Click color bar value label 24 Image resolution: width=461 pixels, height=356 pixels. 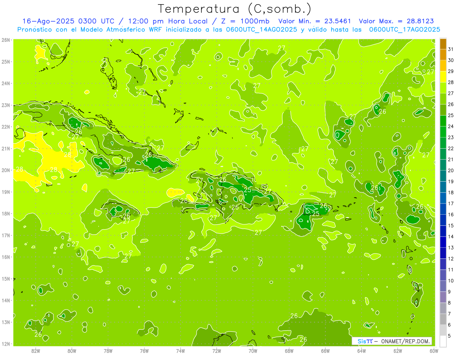(x=451, y=126)
